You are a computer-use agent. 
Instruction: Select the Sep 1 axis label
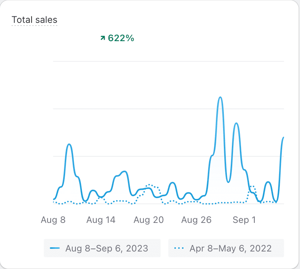[244, 220]
